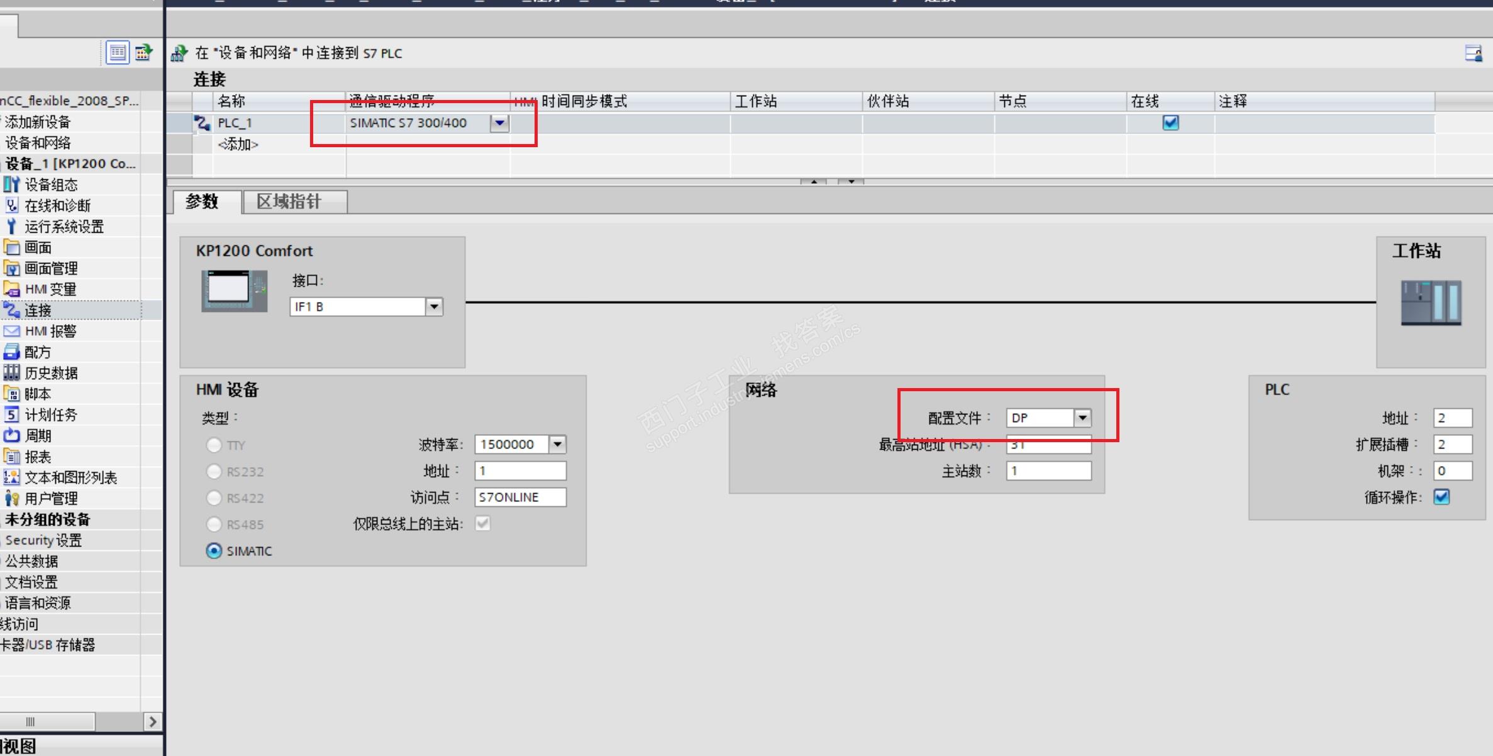
Task: Click the 配方 recipe icon
Action: click(x=11, y=352)
